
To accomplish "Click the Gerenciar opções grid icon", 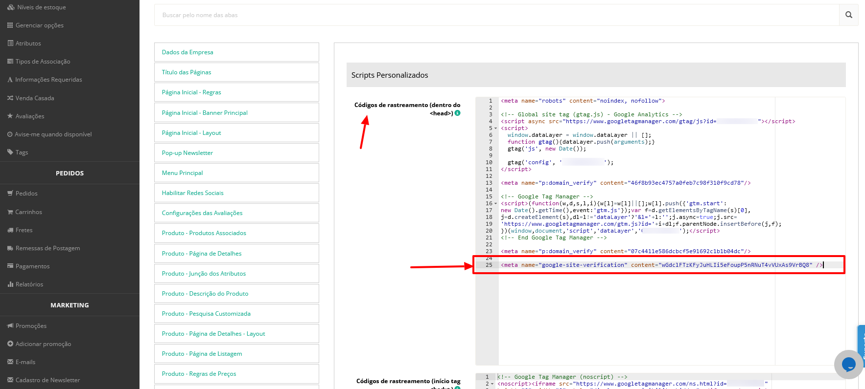I will tap(10, 25).
